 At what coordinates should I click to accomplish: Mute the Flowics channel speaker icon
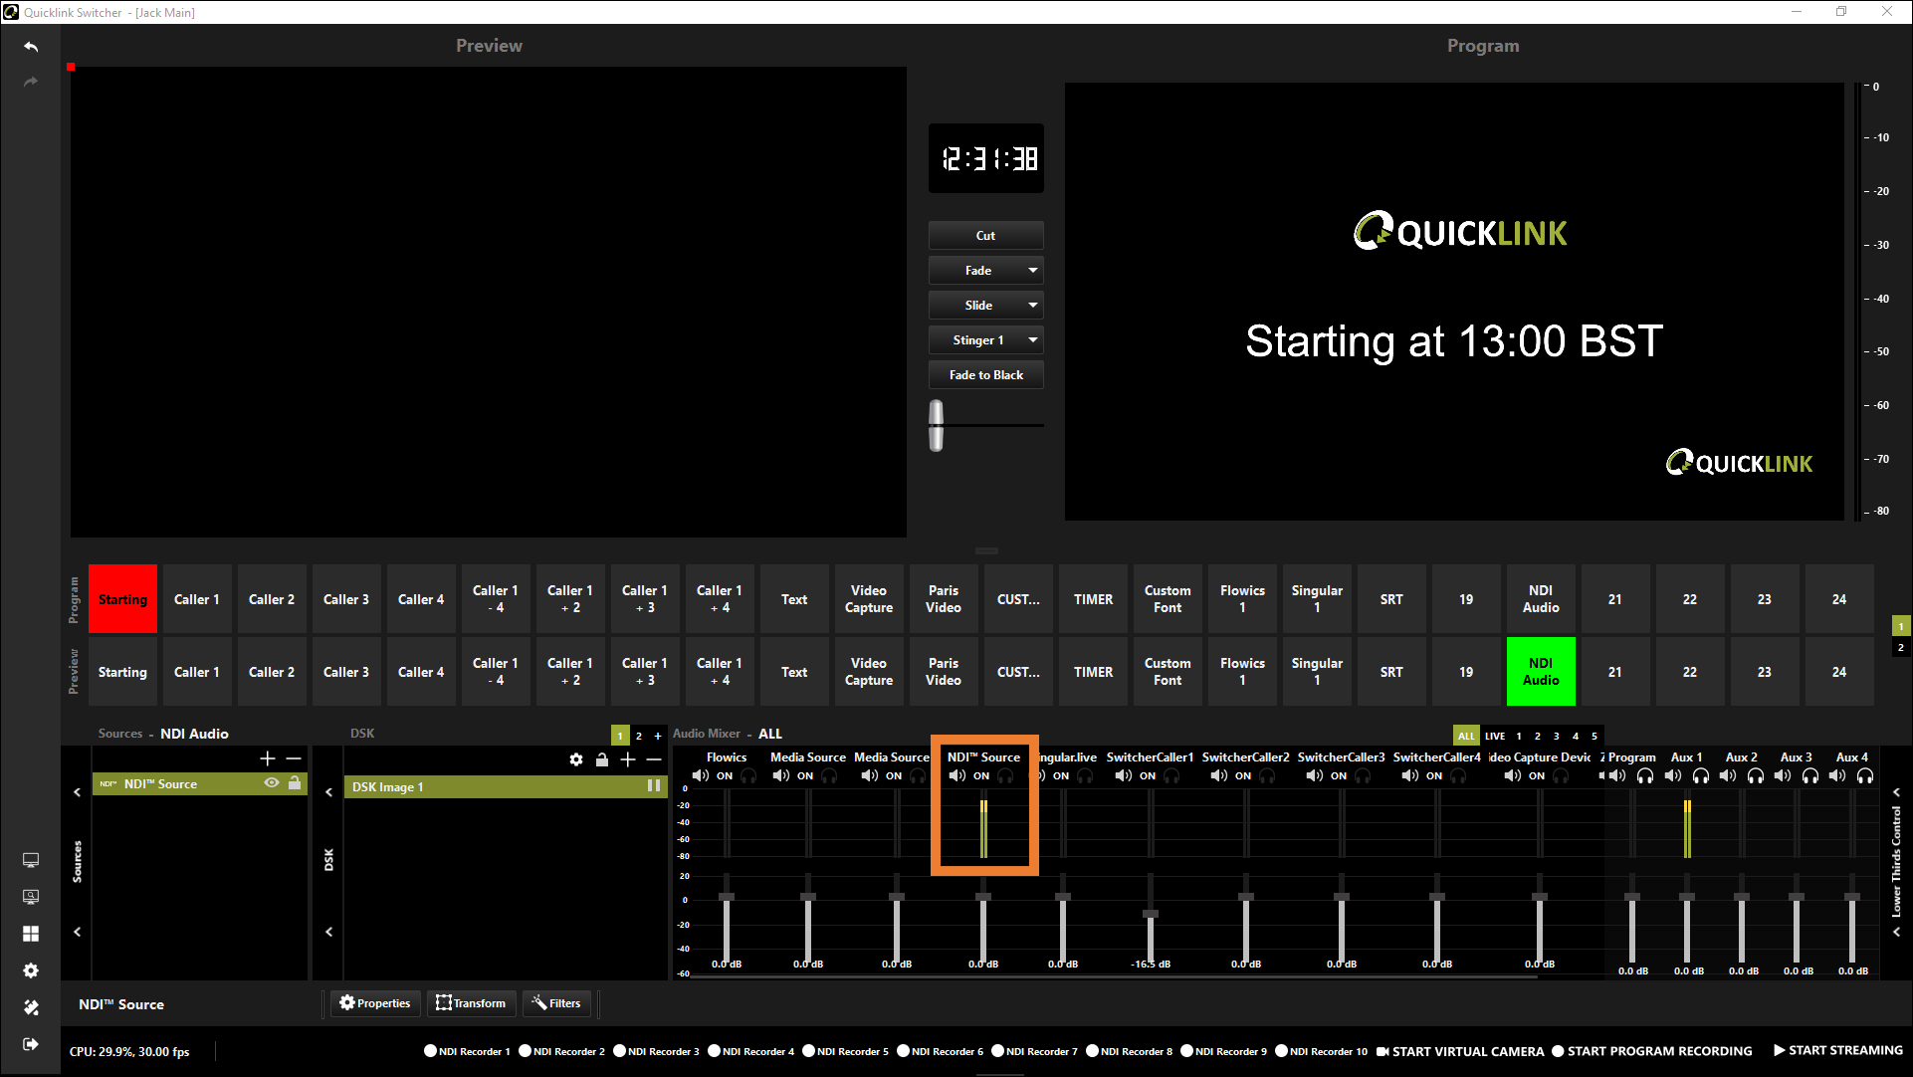tap(701, 775)
